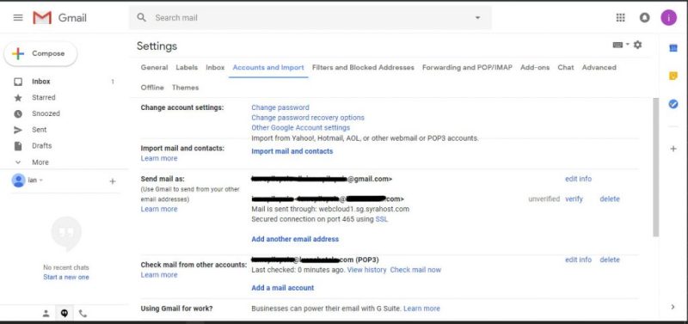Learn more under Check mail from other accounts
The height and width of the screenshot is (324, 688).
click(159, 275)
